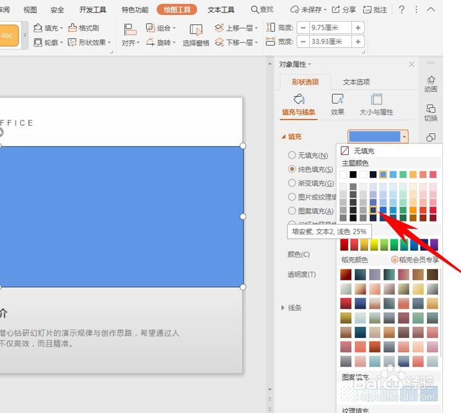Open the Animation (动画) sidebar icon
This screenshot has height=413, width=461.
click(x=431, y=84)
